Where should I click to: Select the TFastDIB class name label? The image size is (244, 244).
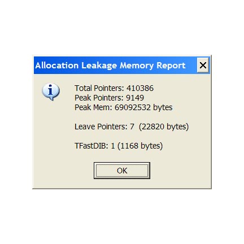coord(91,146)
